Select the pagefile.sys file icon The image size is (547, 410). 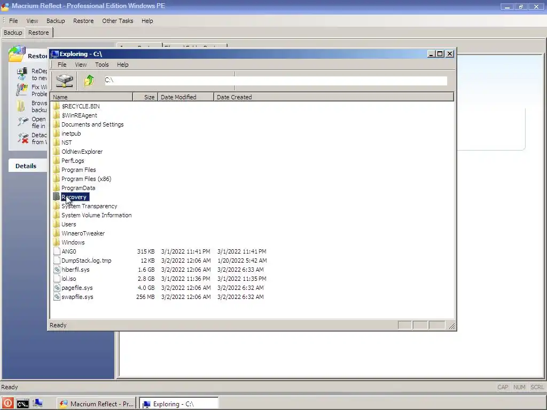click(57, 288)
